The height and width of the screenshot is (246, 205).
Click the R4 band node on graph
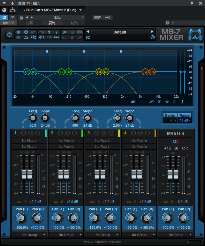click(x=152, y=72)
